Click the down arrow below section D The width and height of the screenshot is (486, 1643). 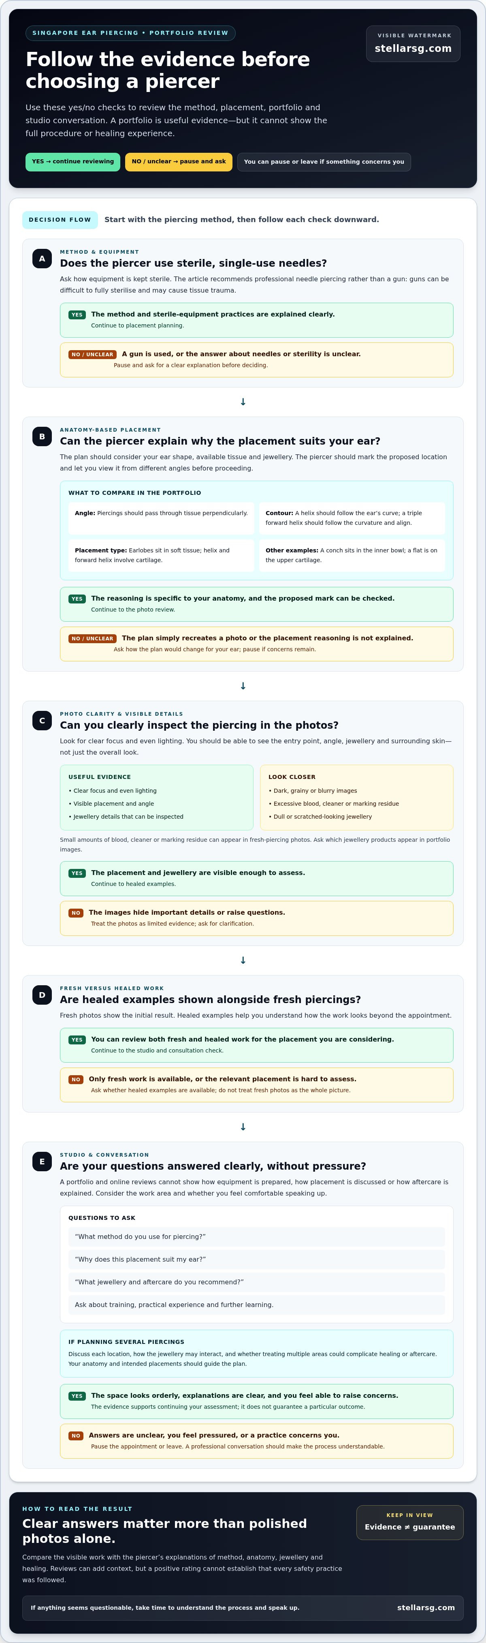click(x=243, y=1127)
